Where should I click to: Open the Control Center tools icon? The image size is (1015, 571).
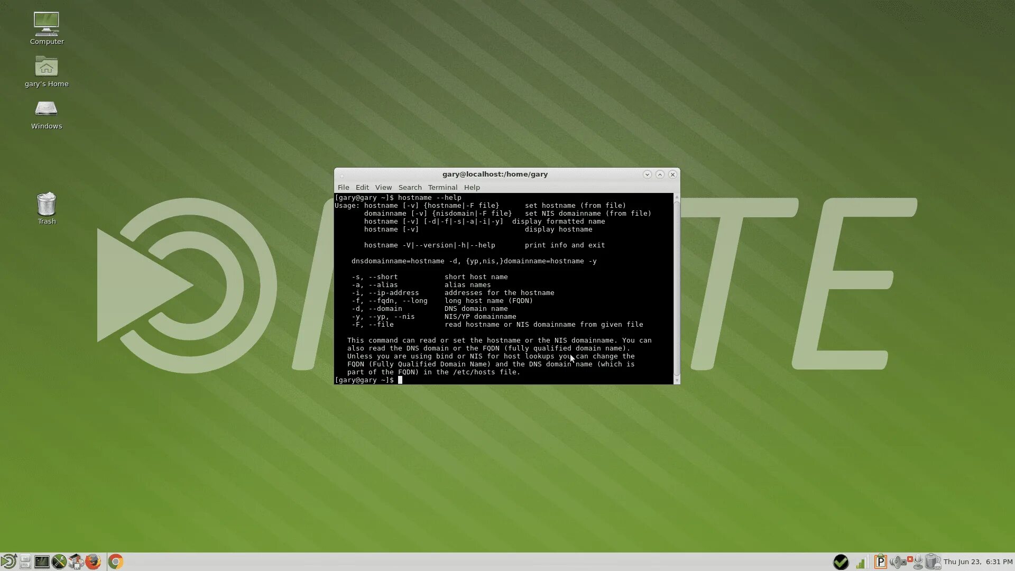coord(59,561)
